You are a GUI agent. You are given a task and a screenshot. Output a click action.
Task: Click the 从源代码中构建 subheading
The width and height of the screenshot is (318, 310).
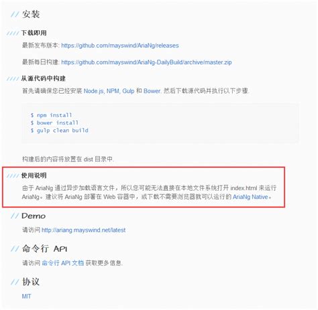click(x=44, y=78)
